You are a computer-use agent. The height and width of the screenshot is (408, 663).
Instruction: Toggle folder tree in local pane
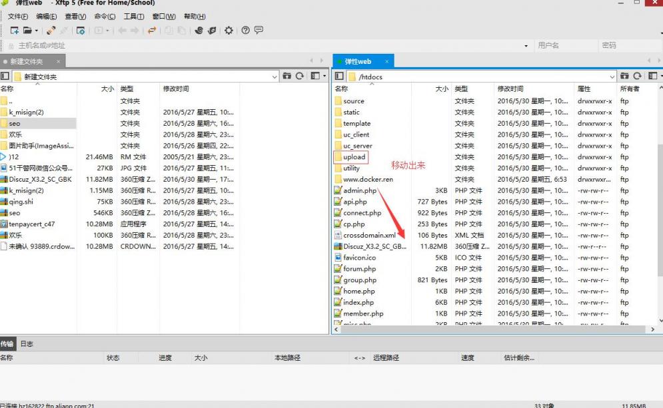(5, 77)
